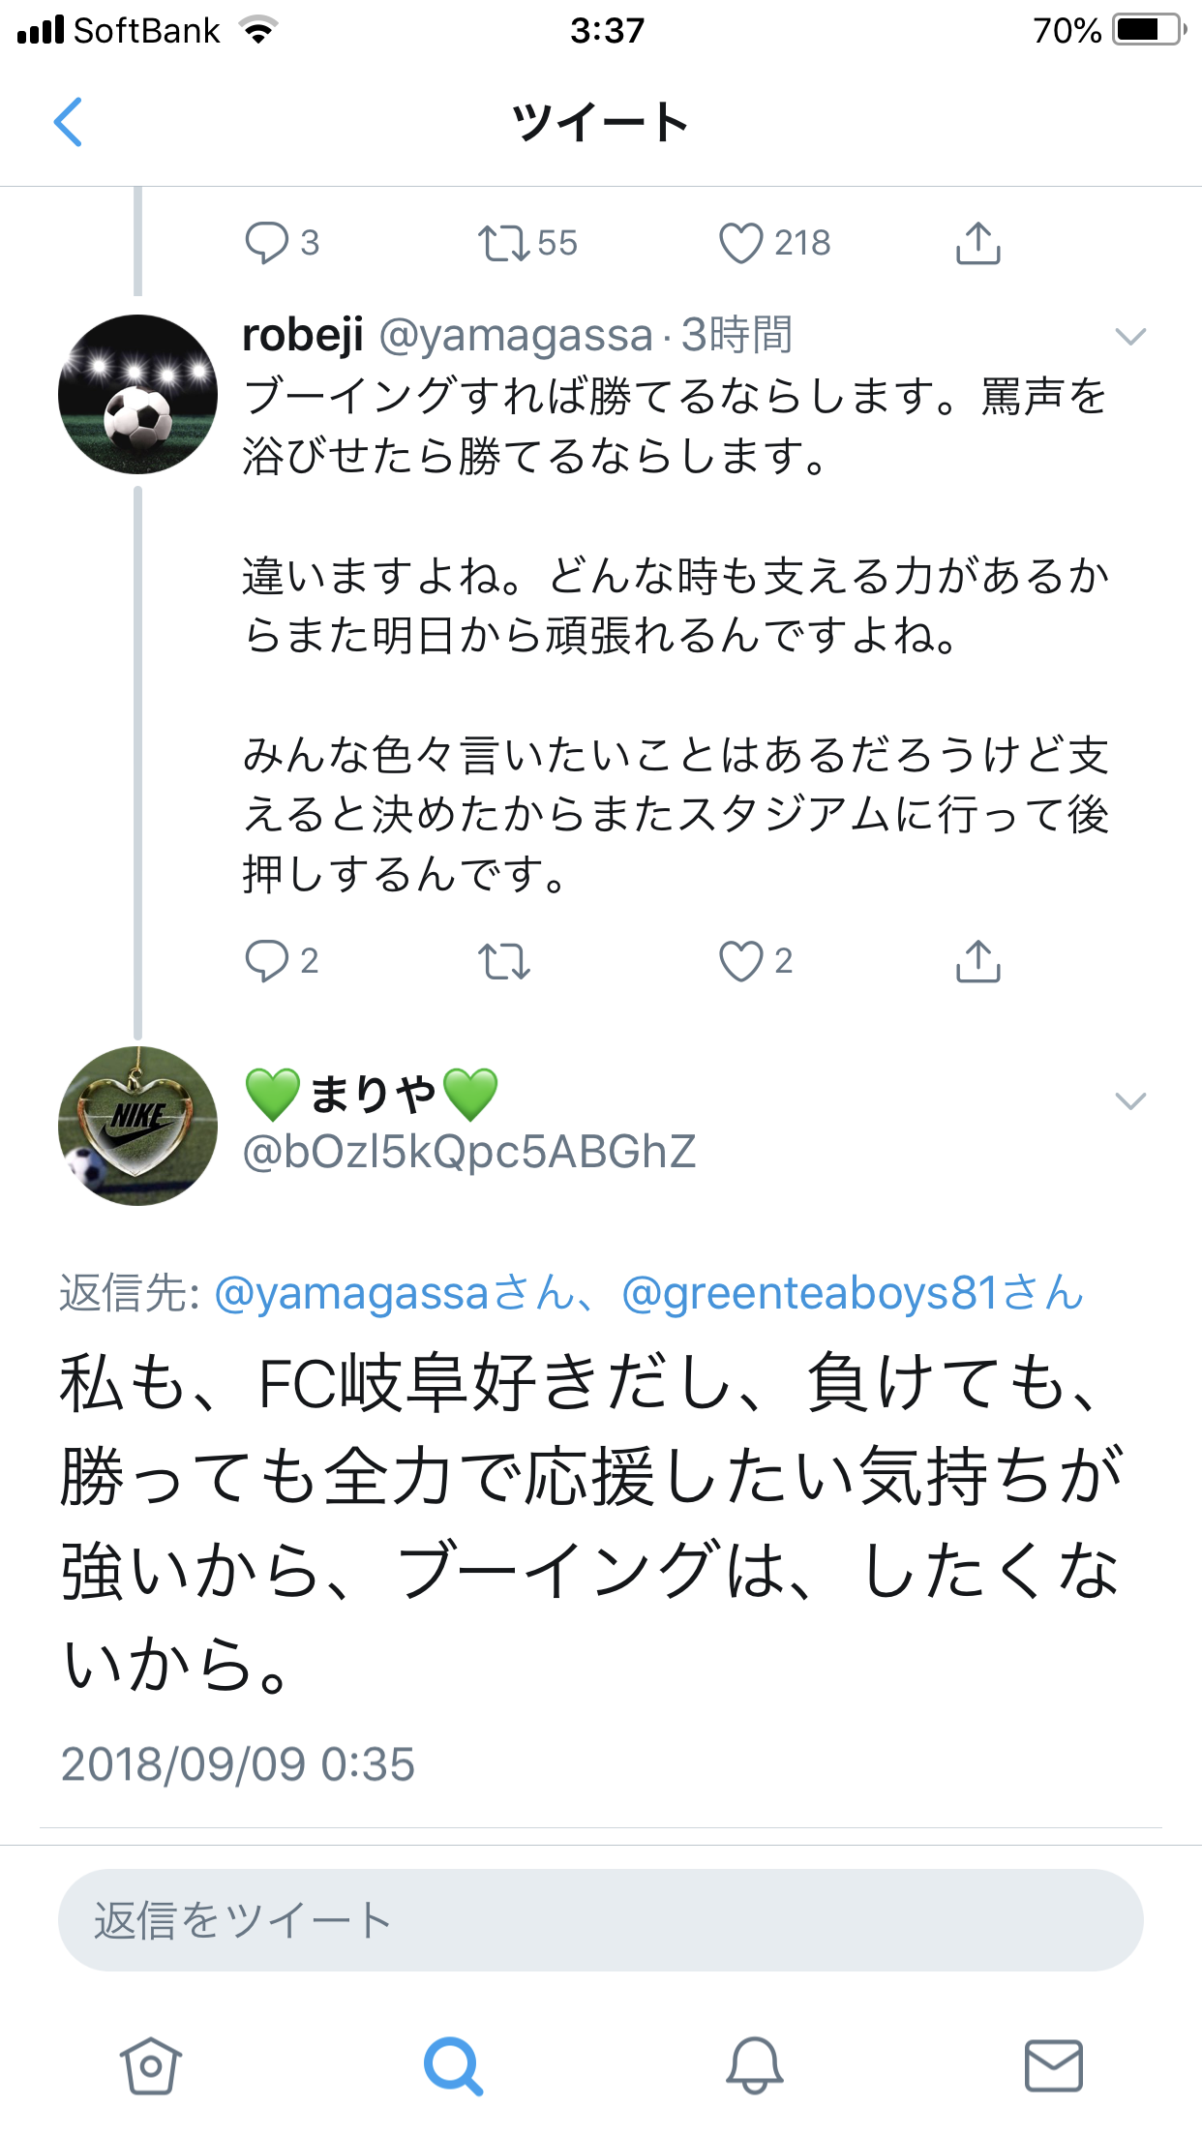
Task: Open the Home tab in bottom bar
Action: pos(151,2065)
